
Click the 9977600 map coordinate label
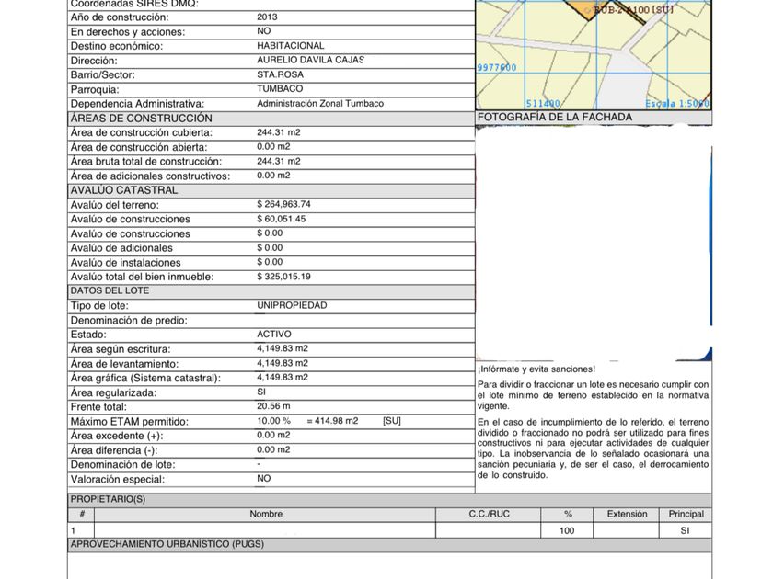(496, 67)
